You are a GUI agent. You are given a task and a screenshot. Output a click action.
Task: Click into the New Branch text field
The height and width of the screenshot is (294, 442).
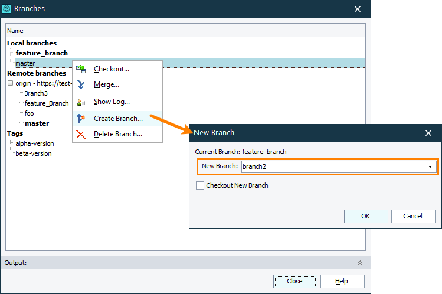(x=333, y=167)
